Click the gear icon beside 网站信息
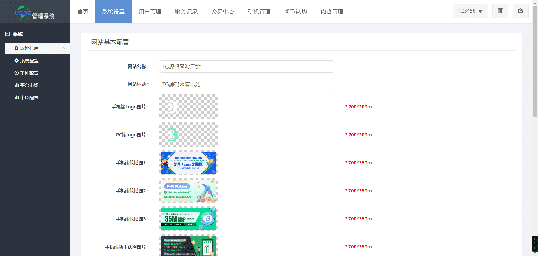 pyautogui.click(x=17, y=48)
